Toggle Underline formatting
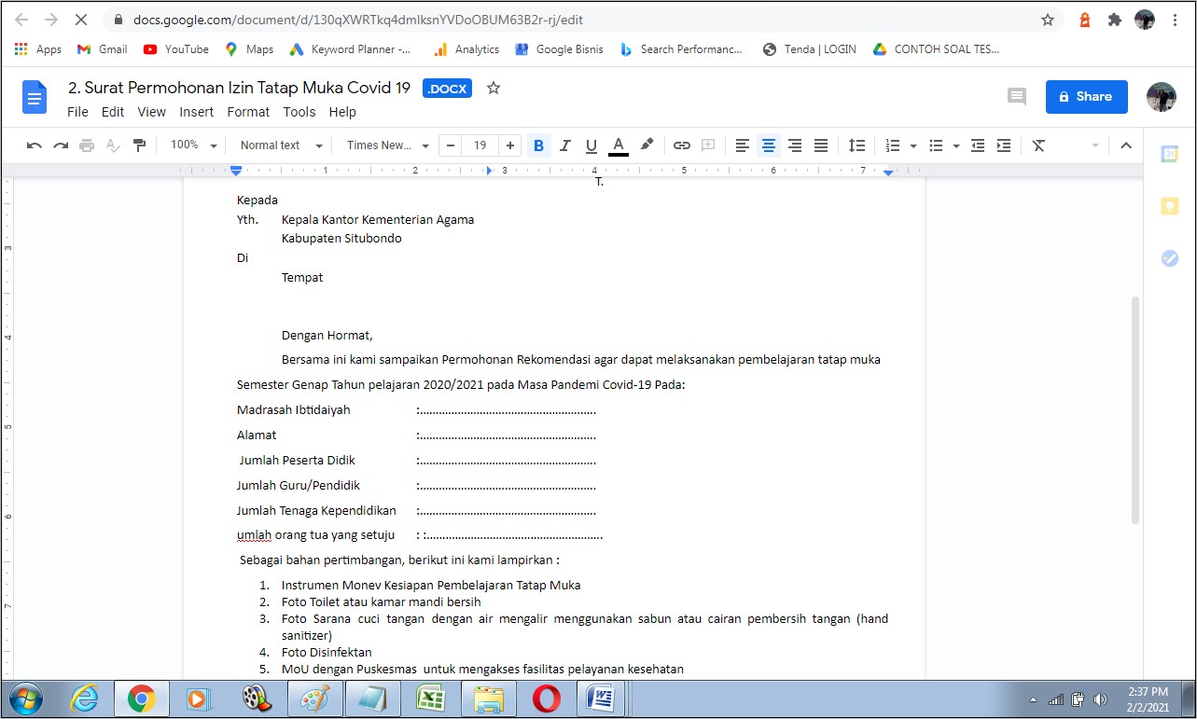This screenshot has height=719, width=1197. 591,145
